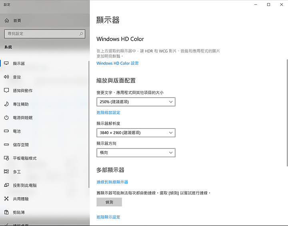Click the clipboard icon for 剪貼簿

[6, 212]
